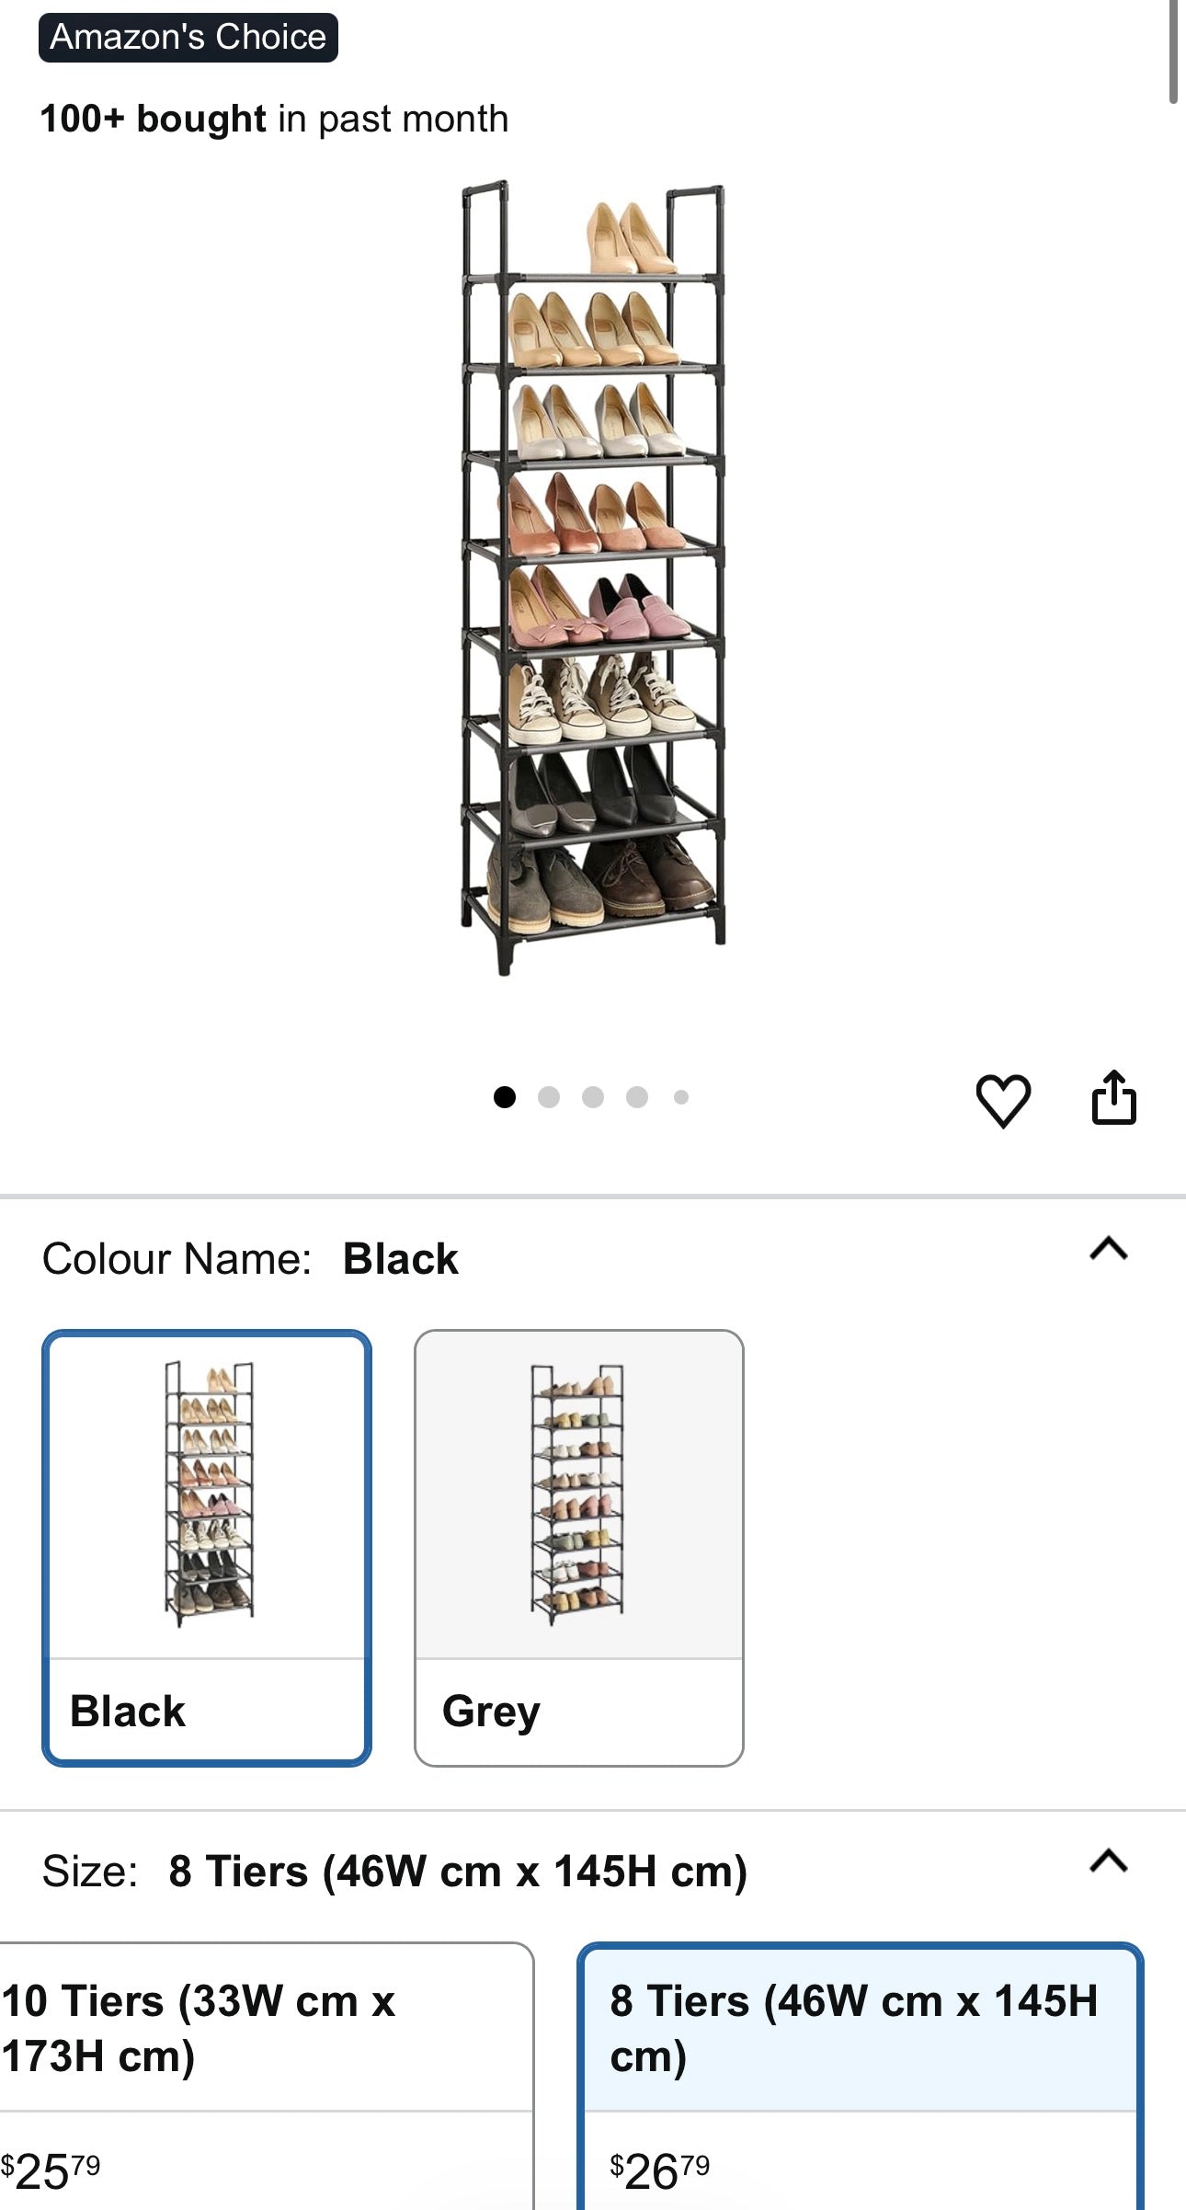The image size is (1186, 2210).
Task: Tap the Amazon's Choice badge
Action: coord(188,36)
